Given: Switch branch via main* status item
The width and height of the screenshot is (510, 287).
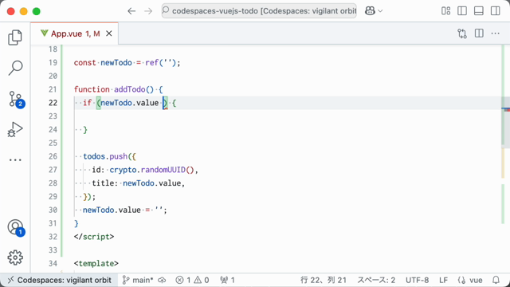Looking at the screenshot, I should tap(138, 280).
